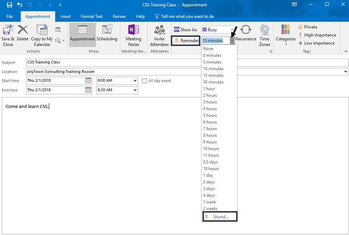The height and width of the screenshot is (235, 349).
Task: Click the Subject field
Action: [x=187, y=62]
